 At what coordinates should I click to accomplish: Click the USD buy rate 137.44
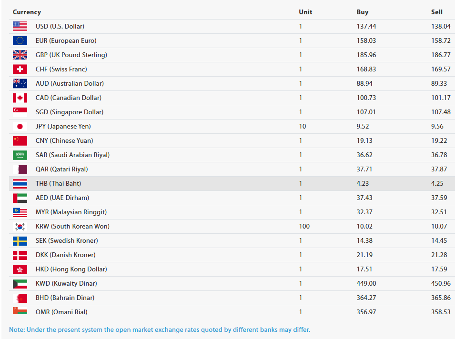(x=366, y=26)
